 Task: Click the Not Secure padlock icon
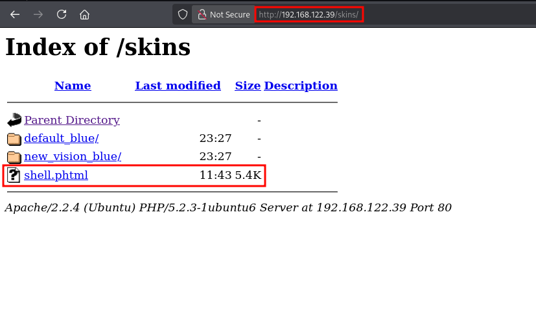click(x=202, y=14)
